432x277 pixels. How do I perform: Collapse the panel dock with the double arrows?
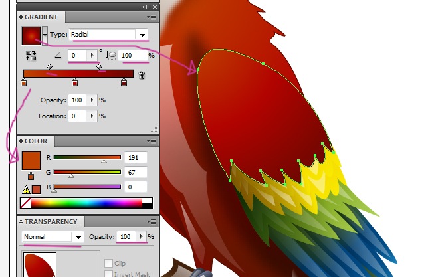[145, 6]
